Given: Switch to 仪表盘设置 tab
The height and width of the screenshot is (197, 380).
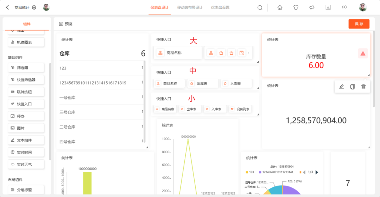Looking at the screenshot, I should pos(220,7).
